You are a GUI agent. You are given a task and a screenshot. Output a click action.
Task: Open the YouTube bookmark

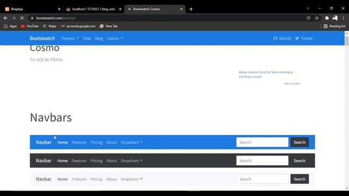click(29, 26)
